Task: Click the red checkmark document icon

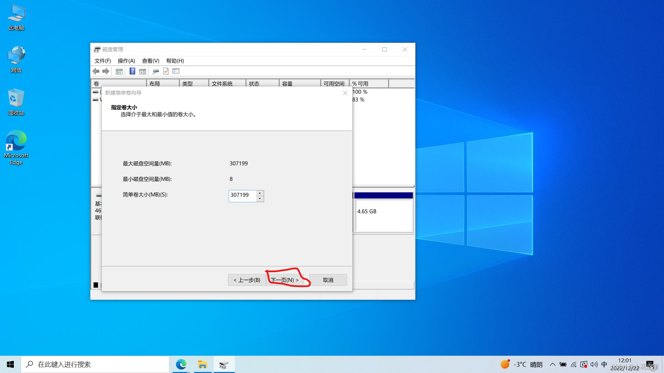Action: tap(166, 71)
